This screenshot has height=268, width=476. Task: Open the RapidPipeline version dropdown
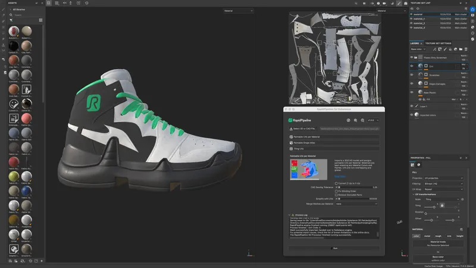[x=372, y=120]
